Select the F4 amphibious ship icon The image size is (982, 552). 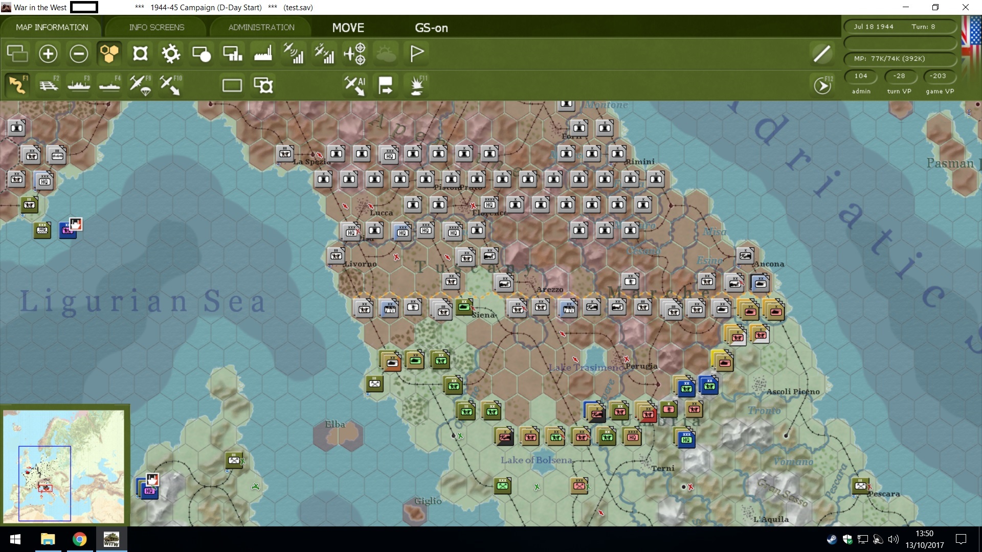(109, 85)
